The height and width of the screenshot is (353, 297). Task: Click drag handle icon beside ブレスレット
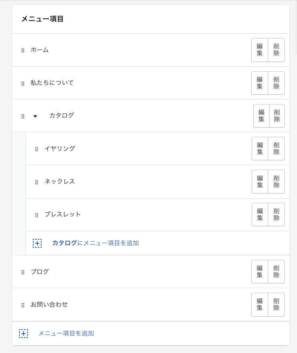point(36,215)
